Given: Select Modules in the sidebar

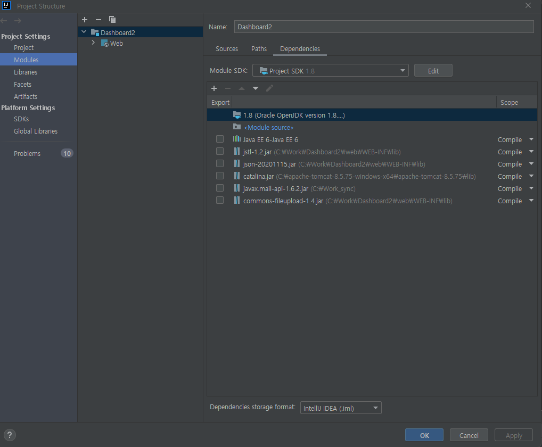Looking at the screenshot, I should [38, 60].
